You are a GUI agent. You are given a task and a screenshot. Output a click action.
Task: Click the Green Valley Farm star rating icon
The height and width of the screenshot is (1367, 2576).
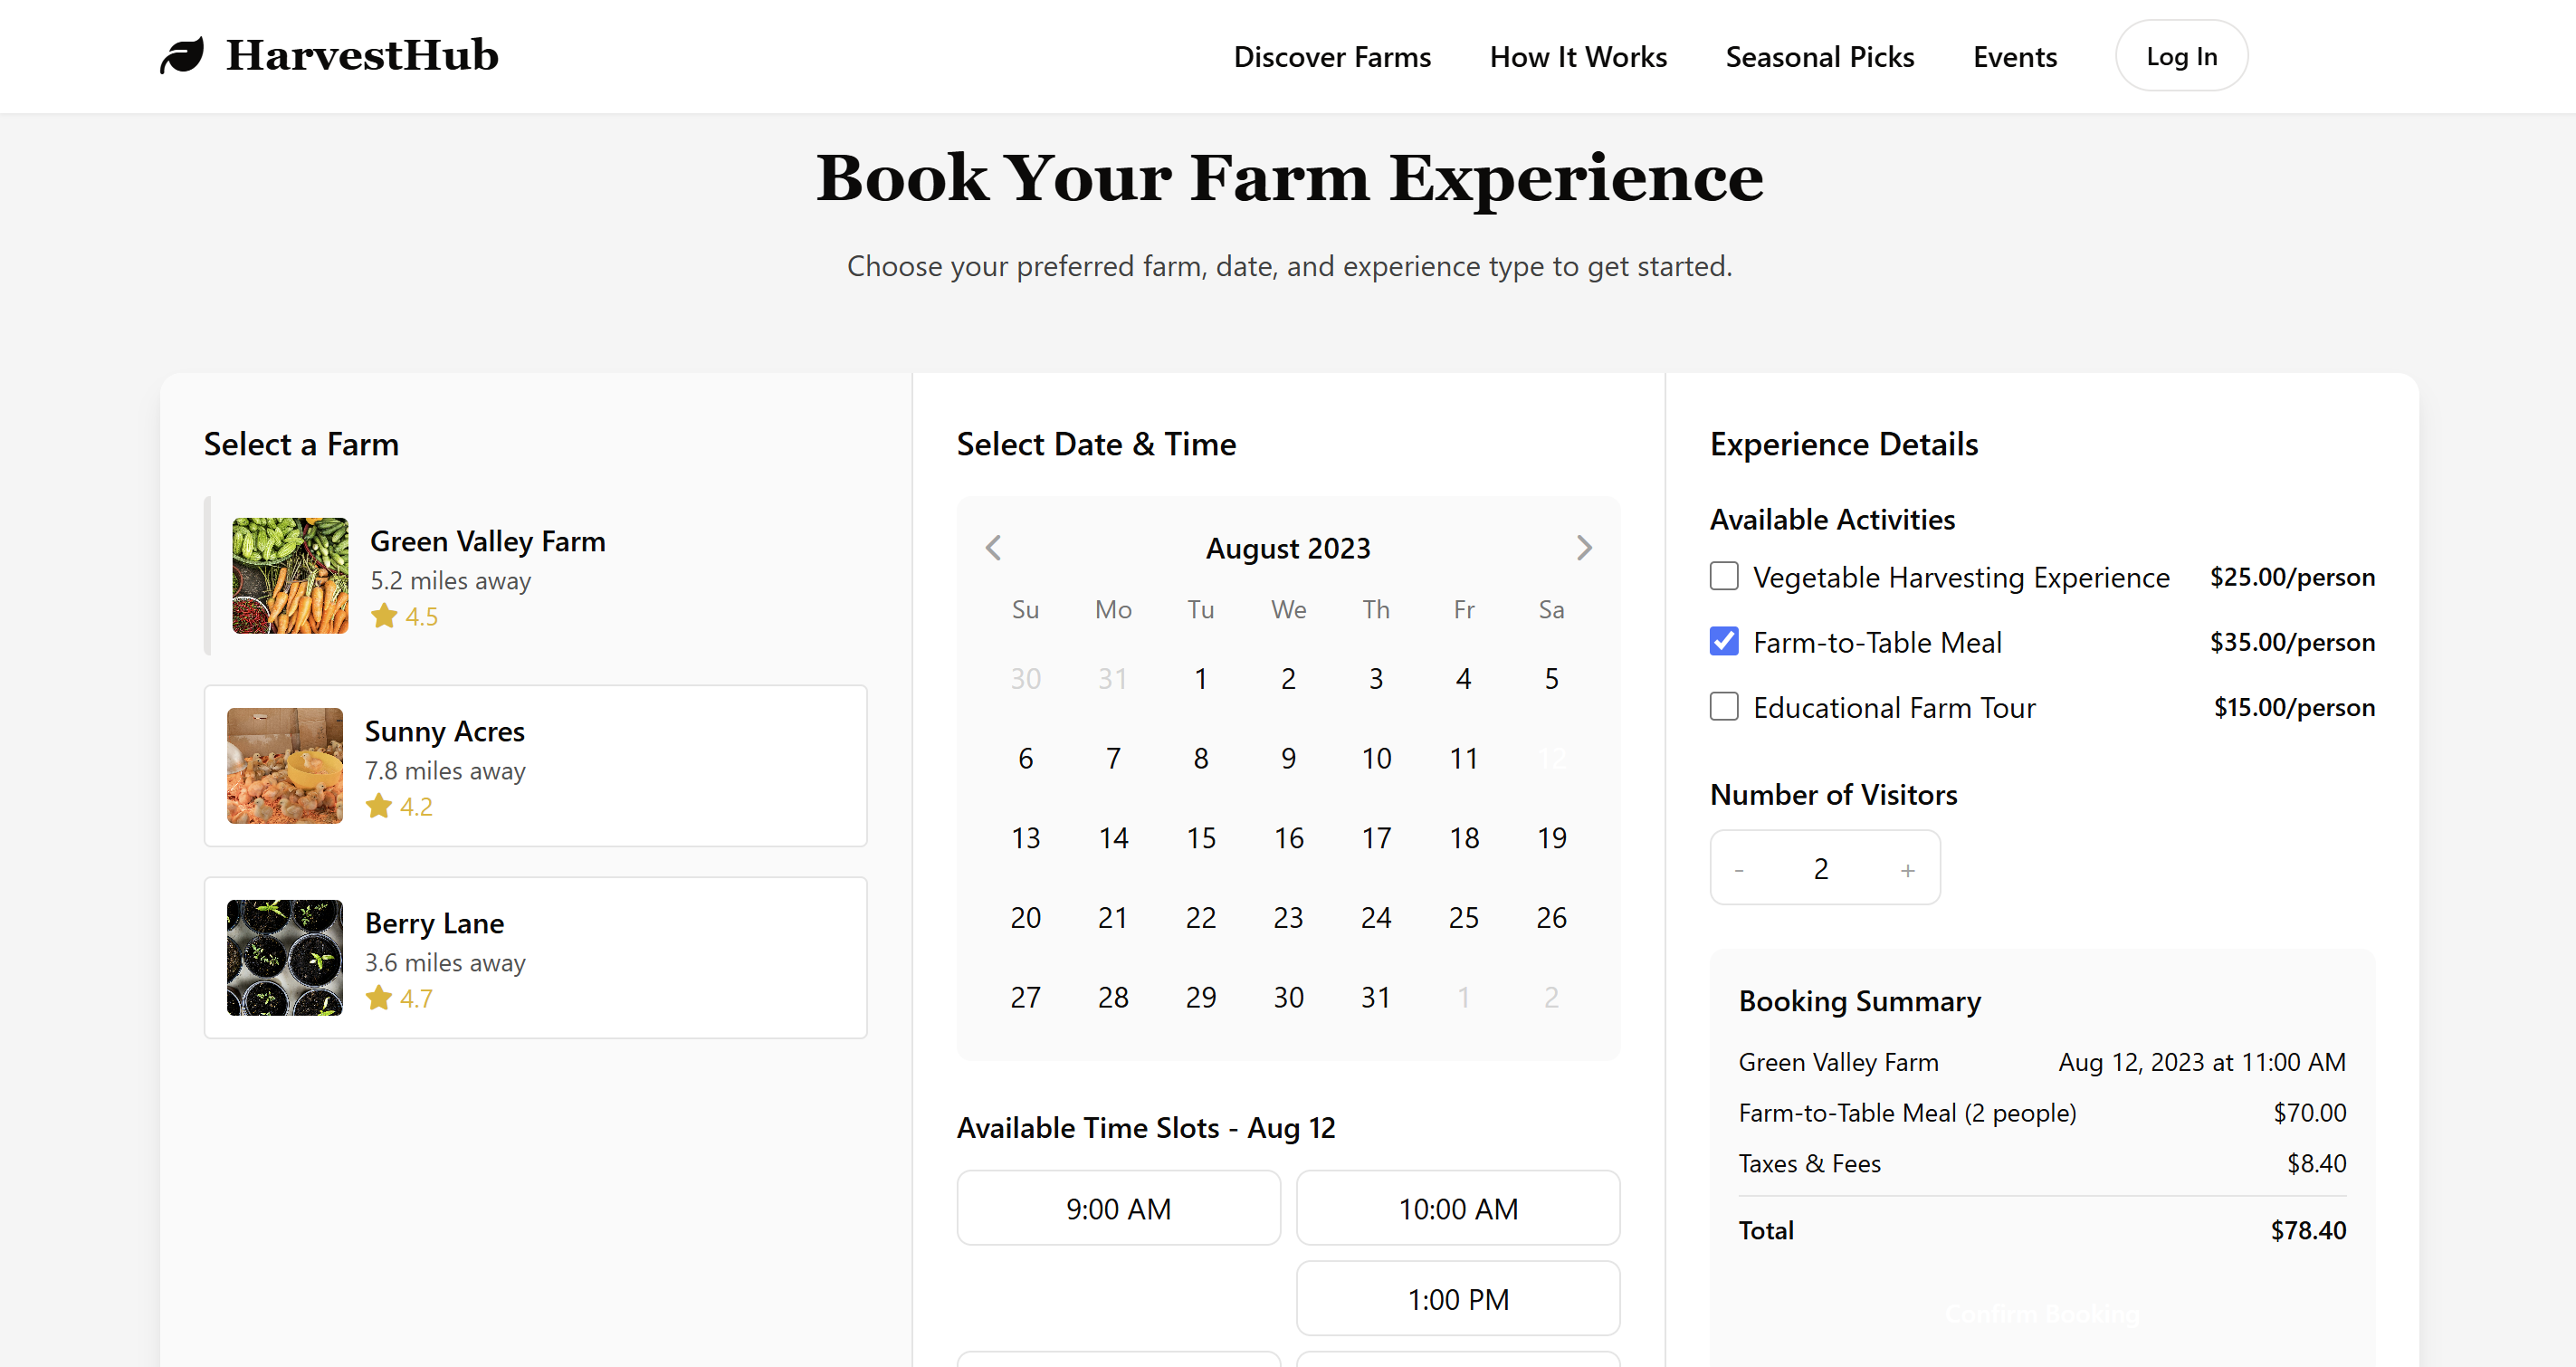(x=384, y=616)
